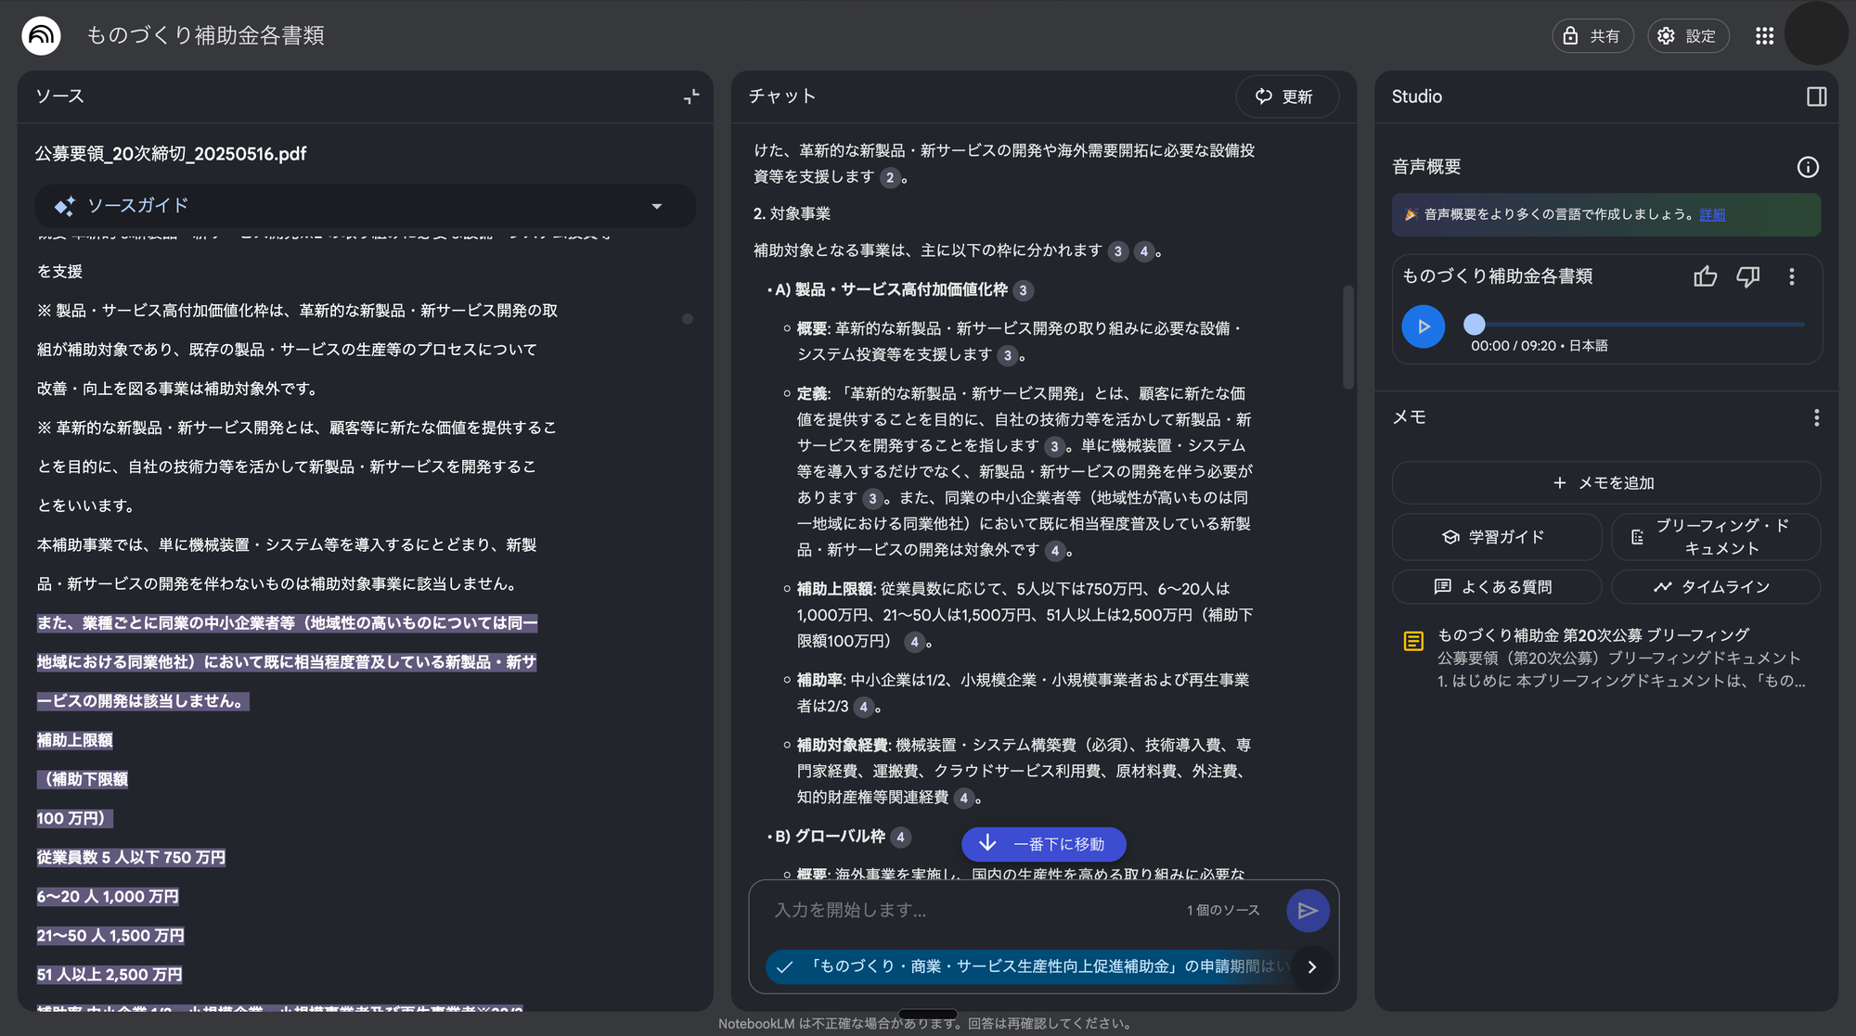Click citation 4 beside グローバル枠
Image resolution: width=1856 pixels, height=1036 pixels.
pyautogui.click(x=900, y=838)
